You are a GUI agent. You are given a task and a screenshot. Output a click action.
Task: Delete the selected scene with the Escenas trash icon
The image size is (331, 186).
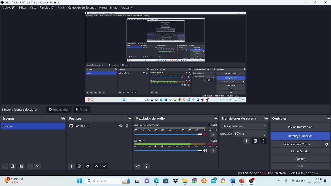coord(12,166)
